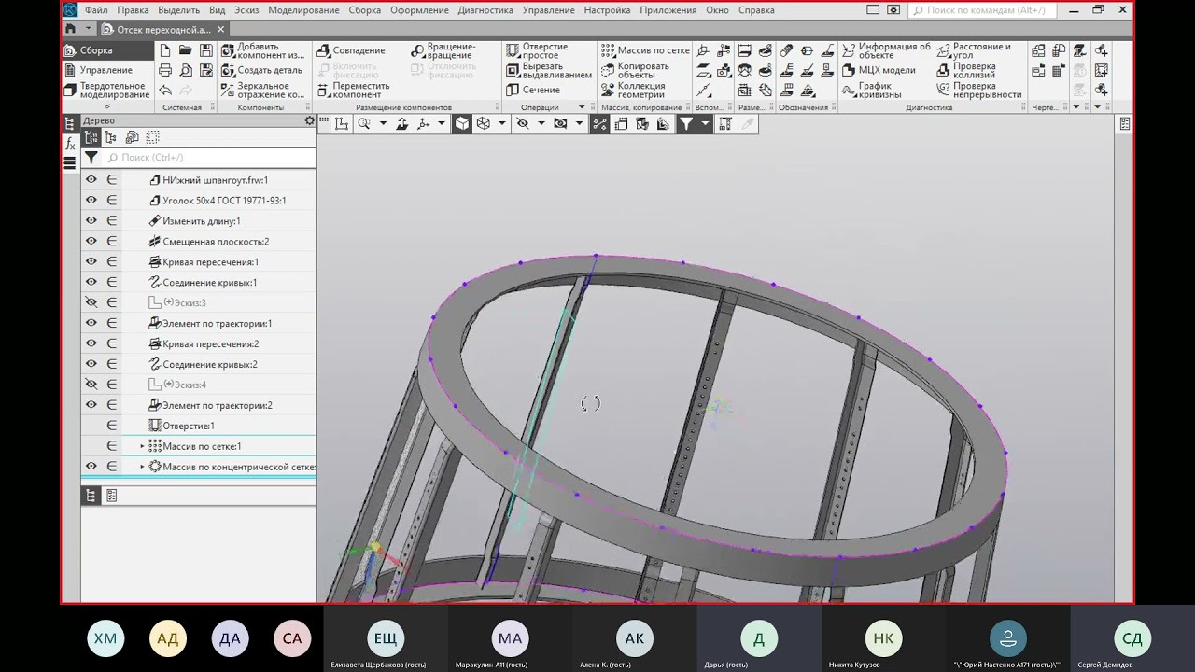Select Твердотельное моделирование toolbar set

[106, 91]
